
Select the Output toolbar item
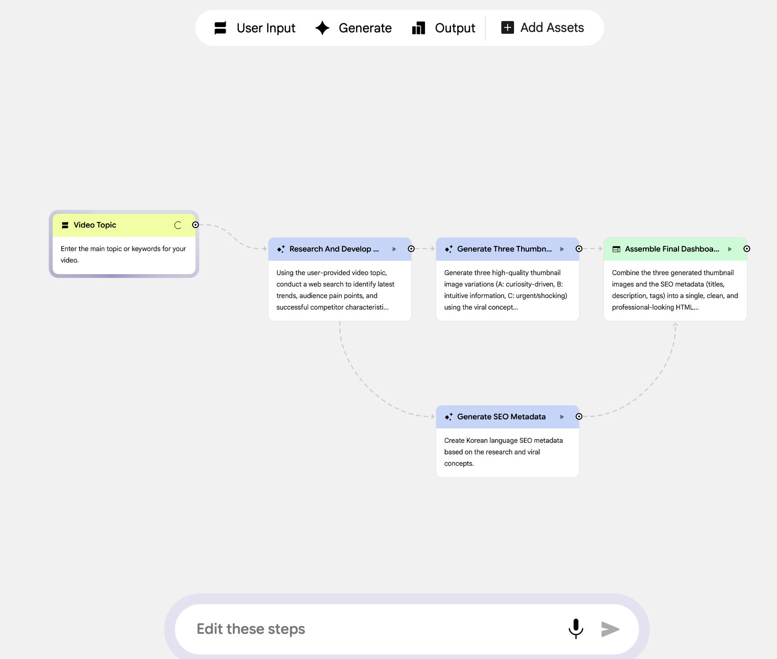(443, 28)
